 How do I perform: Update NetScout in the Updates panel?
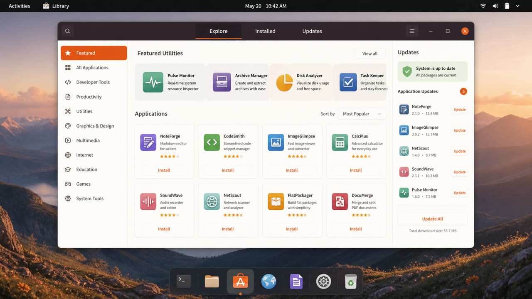460,151
